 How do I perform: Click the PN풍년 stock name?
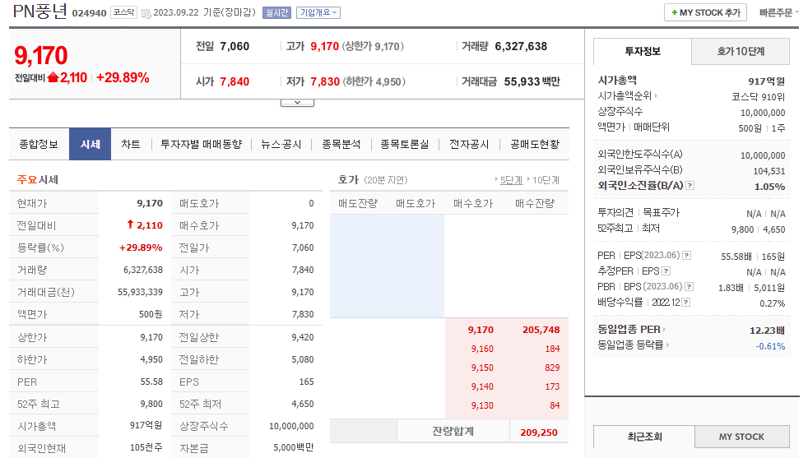tap(39, 12)
